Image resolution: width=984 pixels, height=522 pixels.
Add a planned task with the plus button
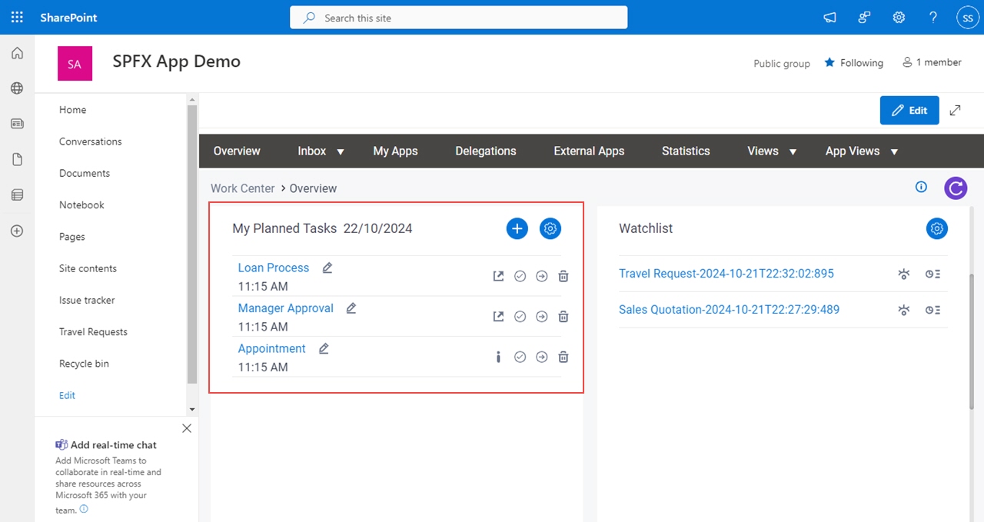point(517,228)
